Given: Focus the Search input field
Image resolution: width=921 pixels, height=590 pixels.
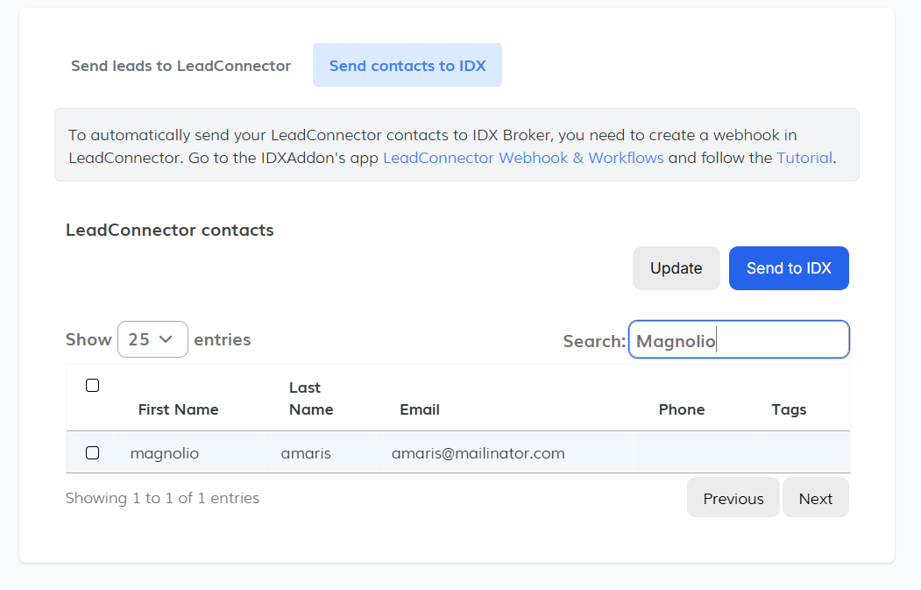Looking at the screenshot, I should pyautogui.click(x=739, y=340).
